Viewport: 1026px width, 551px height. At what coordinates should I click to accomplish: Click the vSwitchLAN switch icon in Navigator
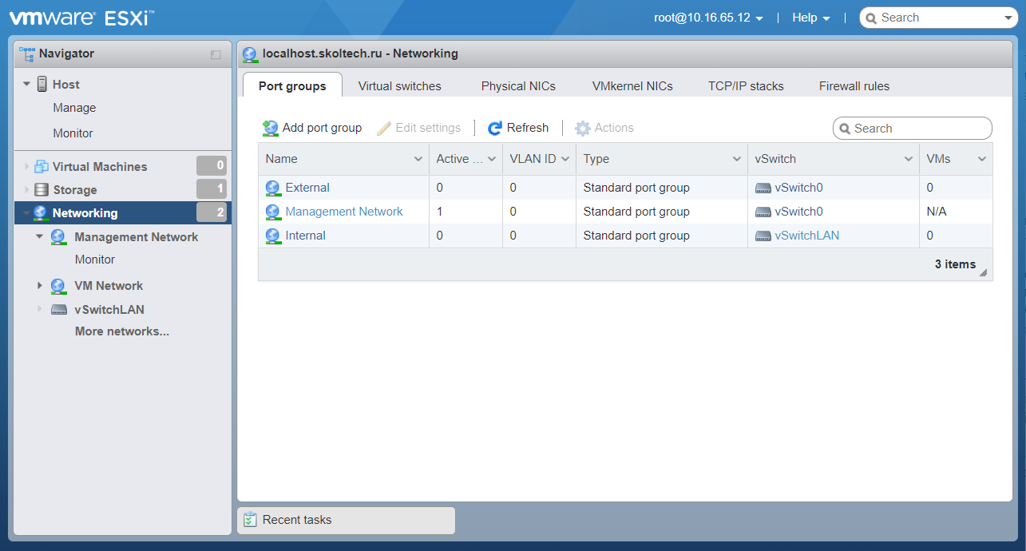[59, 310]
